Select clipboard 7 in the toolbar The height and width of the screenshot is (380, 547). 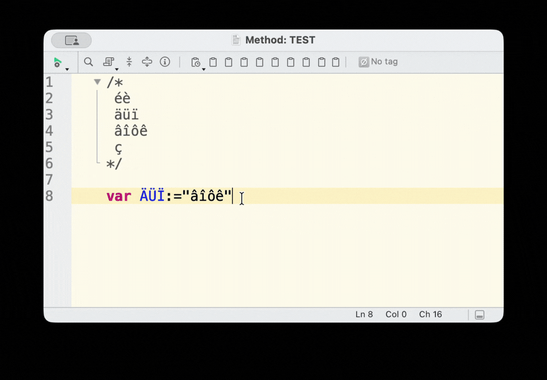tap(306, 63)
